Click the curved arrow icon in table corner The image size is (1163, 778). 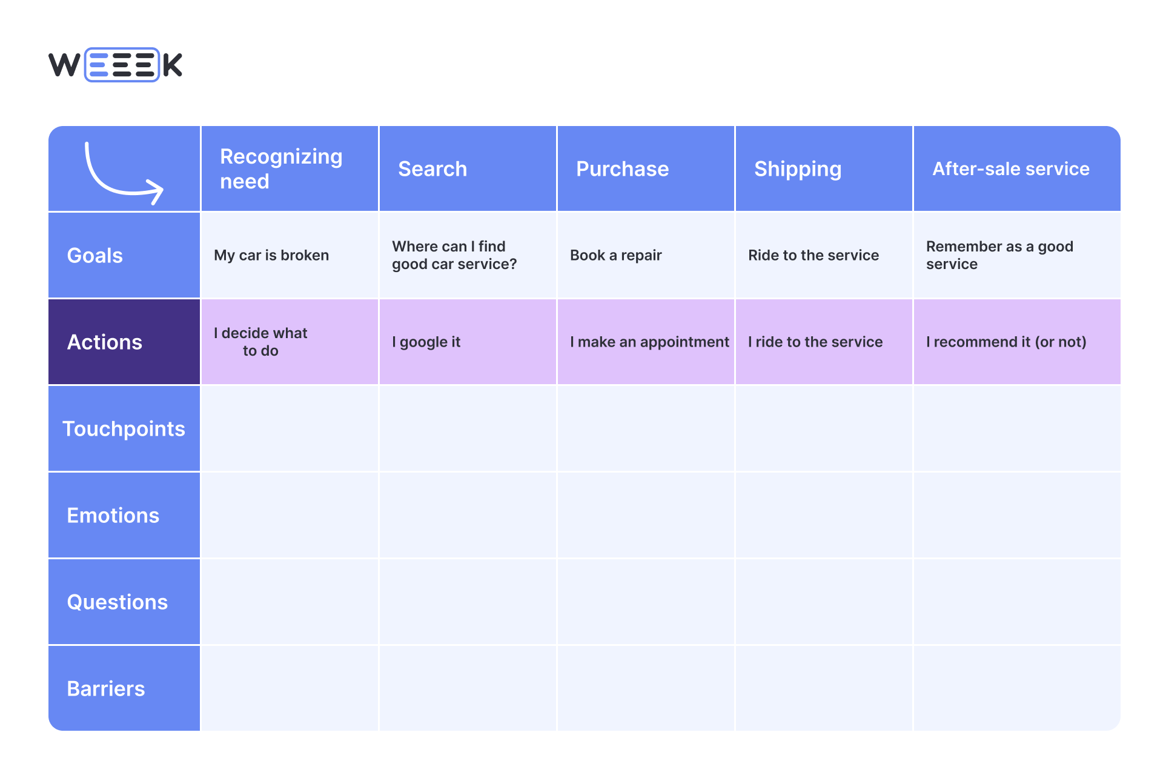point(124,173)
